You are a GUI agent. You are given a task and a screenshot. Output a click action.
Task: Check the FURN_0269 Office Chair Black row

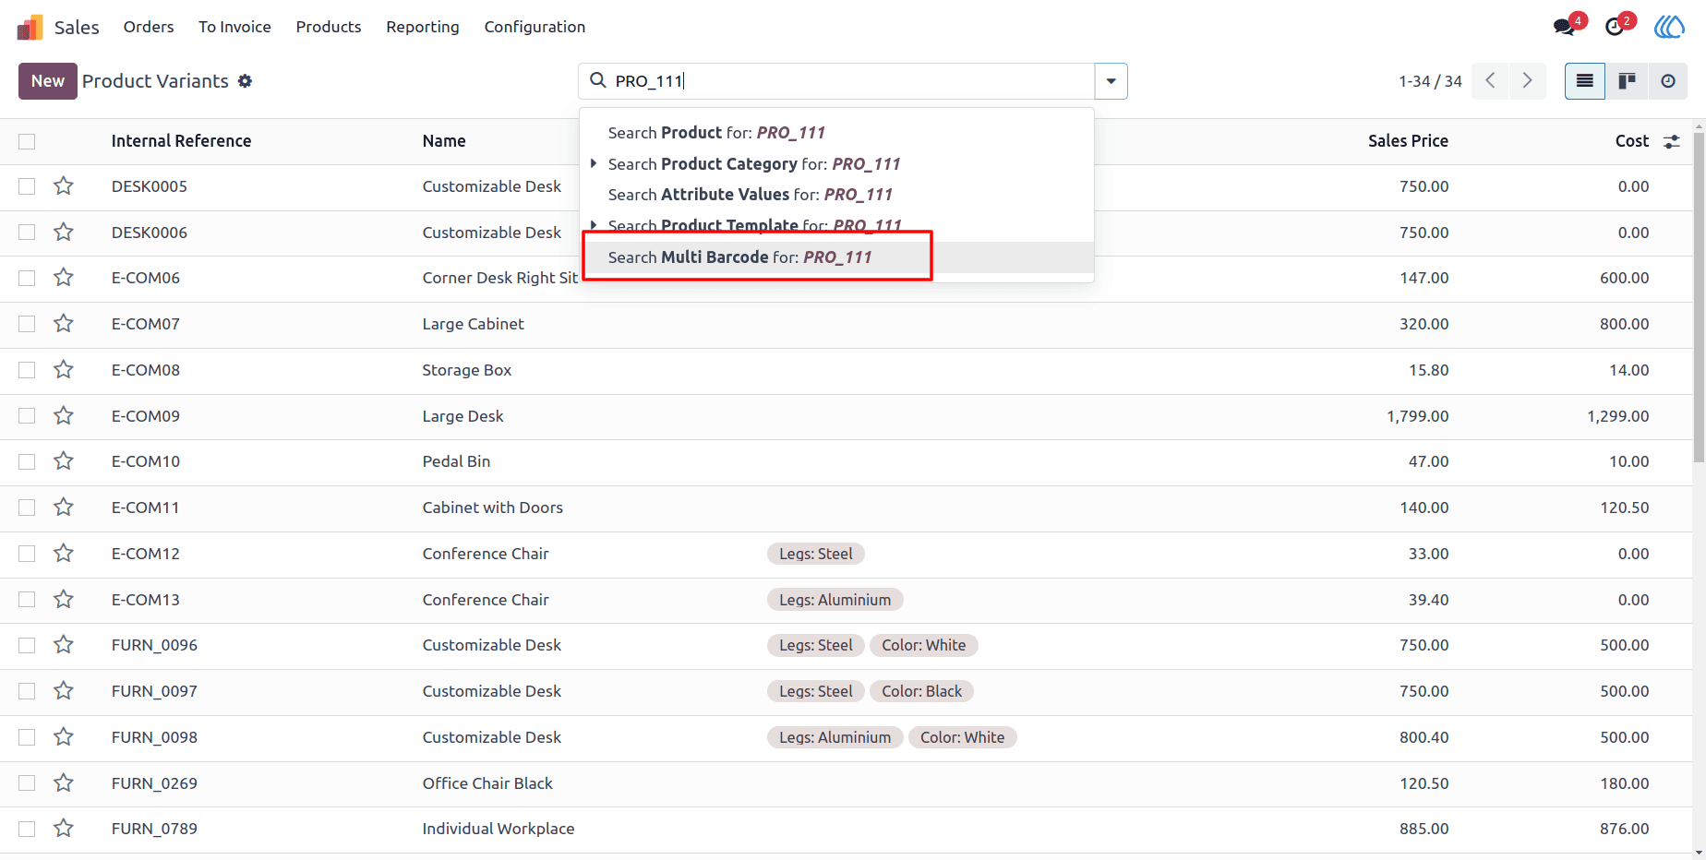click(27, 783)
